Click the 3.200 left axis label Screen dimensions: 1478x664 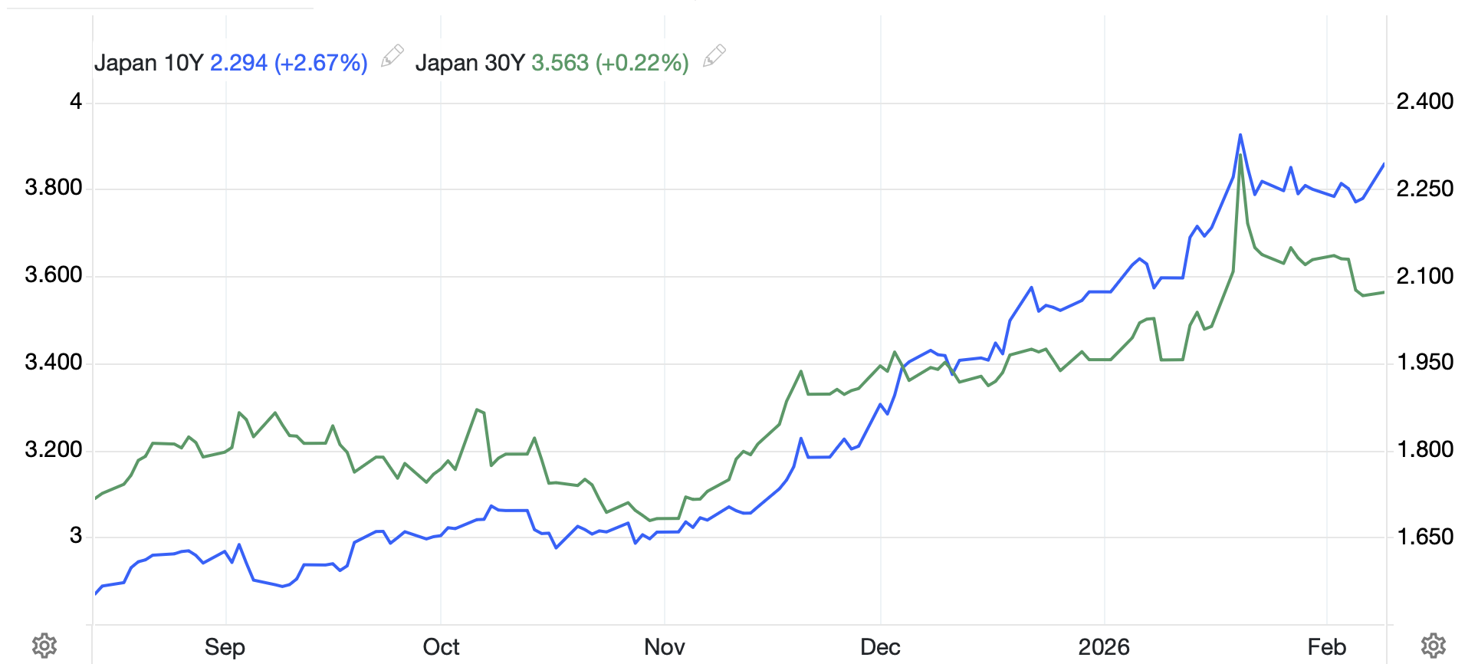[54, 449]
